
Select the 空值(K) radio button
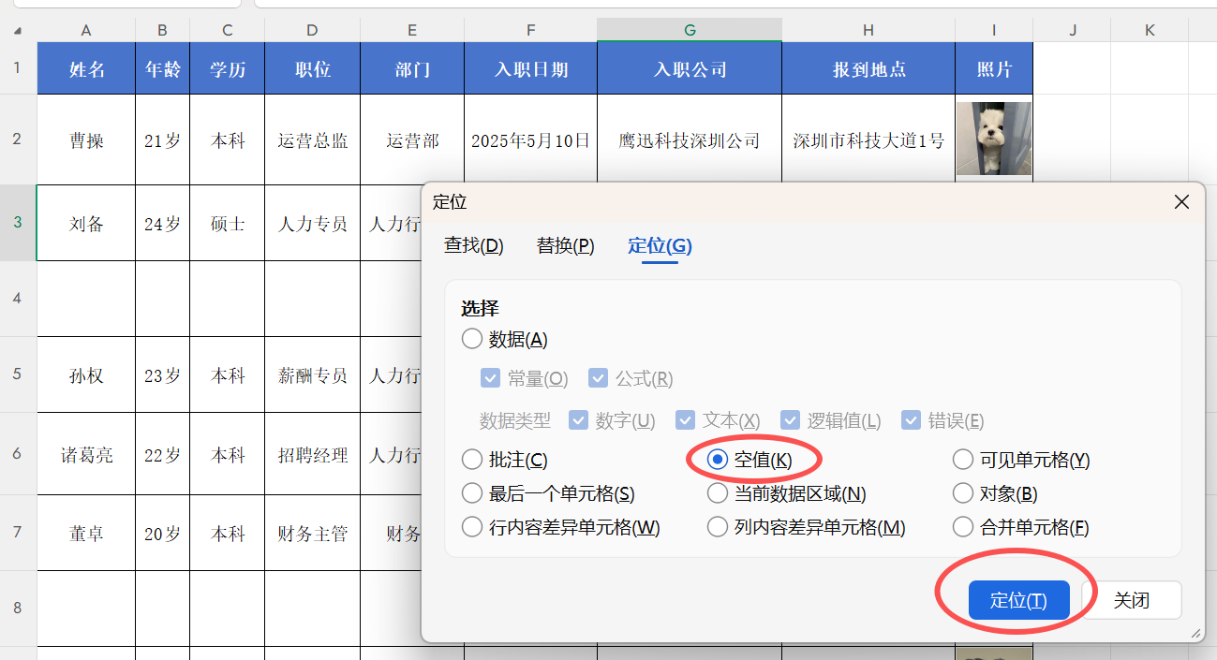[x=717, y=459]
